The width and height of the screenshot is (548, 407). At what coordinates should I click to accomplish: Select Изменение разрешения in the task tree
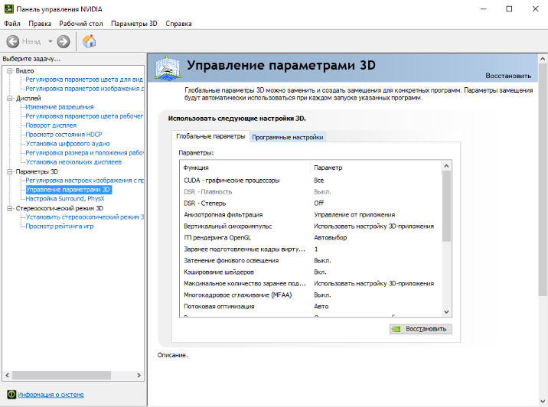click(x=59, y=107)
